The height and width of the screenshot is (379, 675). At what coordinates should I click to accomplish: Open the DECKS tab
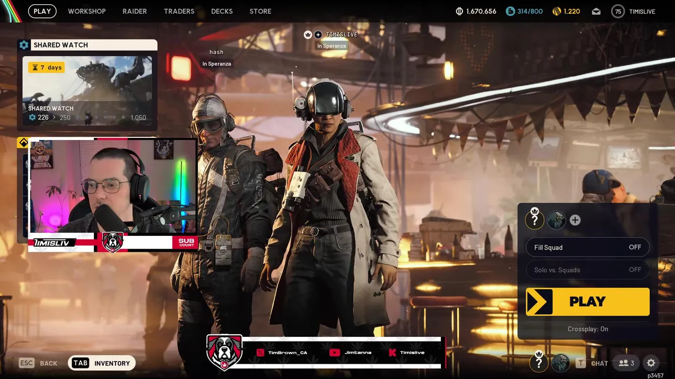(x=222, y=11)
